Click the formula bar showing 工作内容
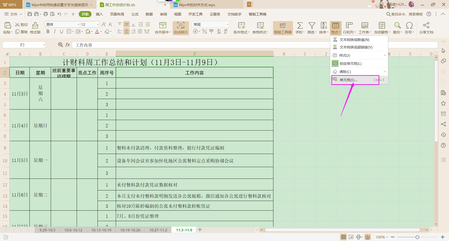 254,45
